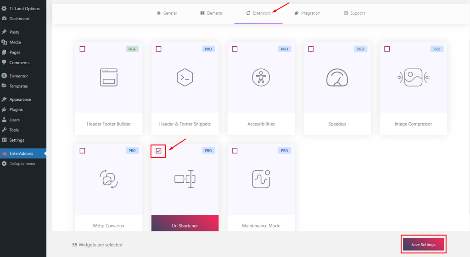Click the Maintenance Mode icon
The image size is (470, 257).
pos(261,179)
